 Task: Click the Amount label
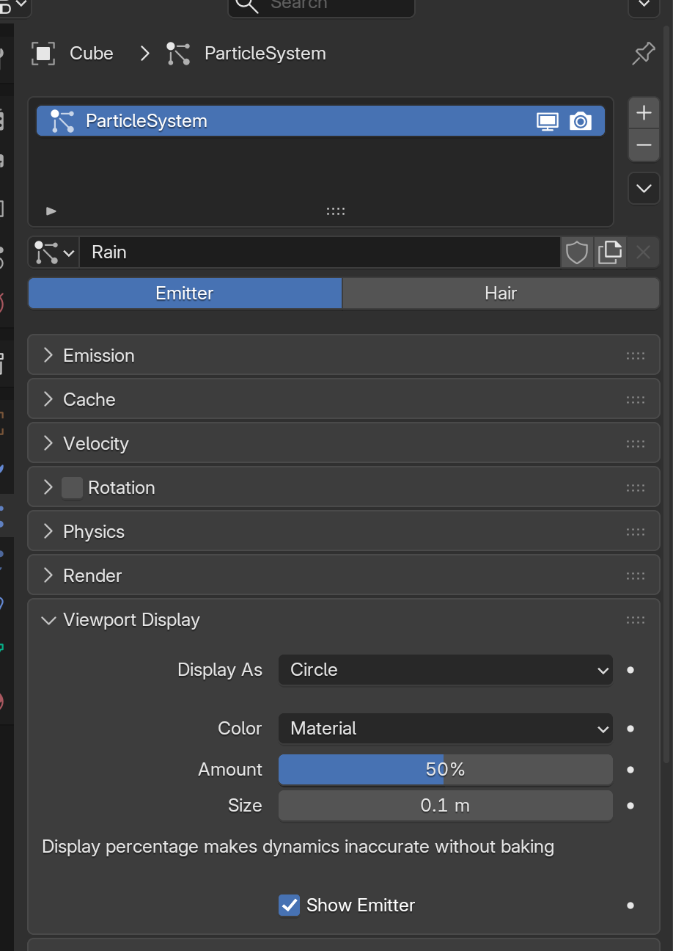coord(230,770)
